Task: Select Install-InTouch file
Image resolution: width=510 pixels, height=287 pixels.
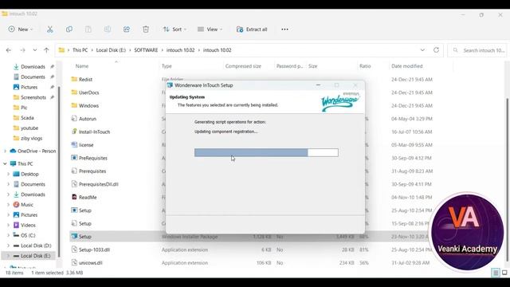Action: 94,132
